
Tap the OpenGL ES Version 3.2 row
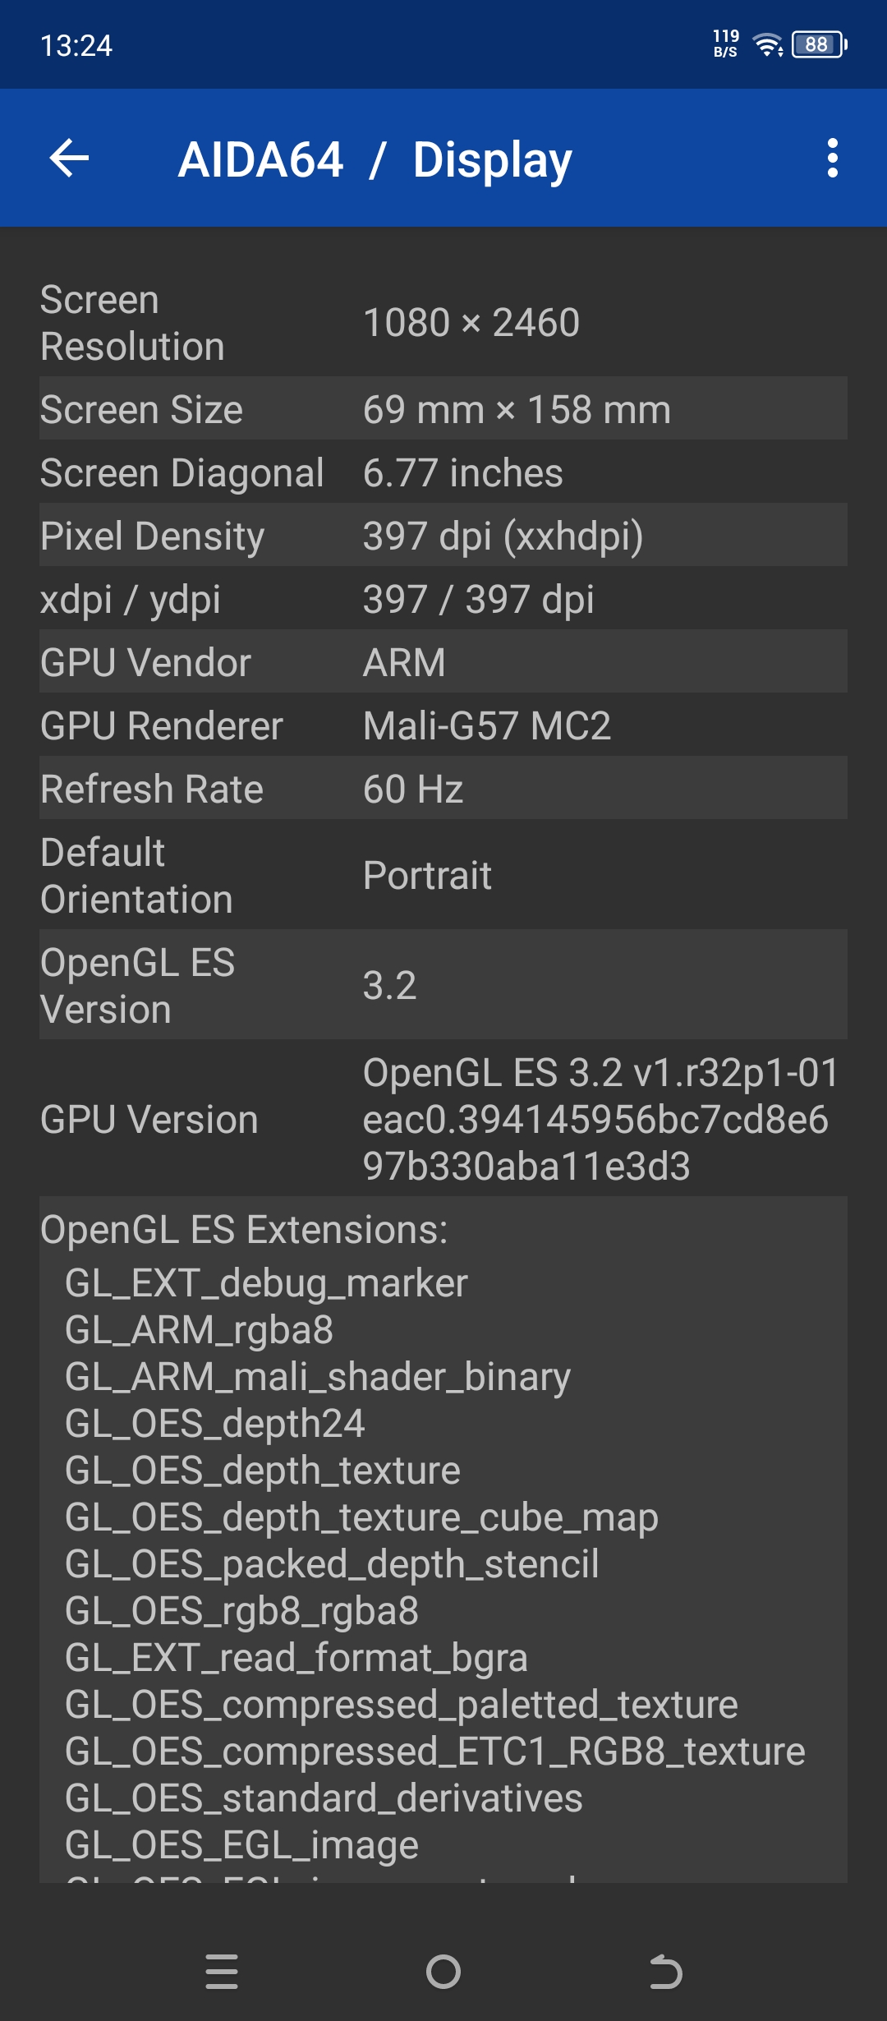pos(443,985)
